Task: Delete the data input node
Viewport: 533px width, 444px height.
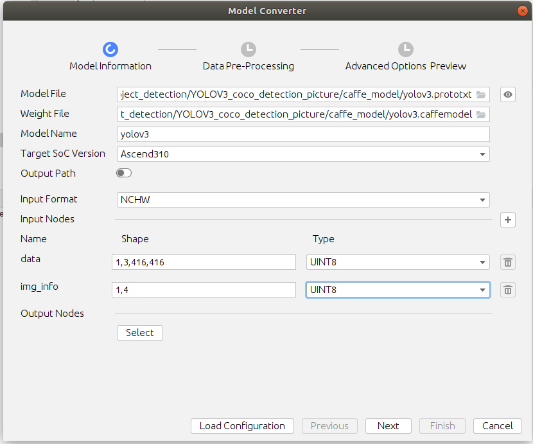Action: pyautogui.click(x=508, y=262)
